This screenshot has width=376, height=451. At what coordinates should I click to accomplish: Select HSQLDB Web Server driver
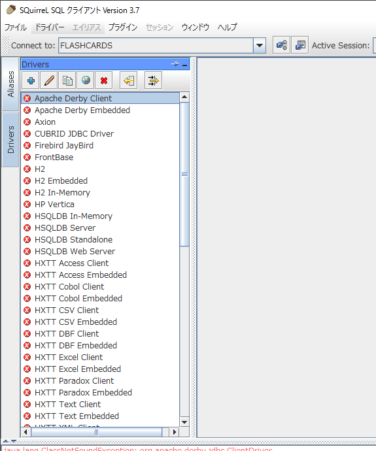click(x=101, y=252)
